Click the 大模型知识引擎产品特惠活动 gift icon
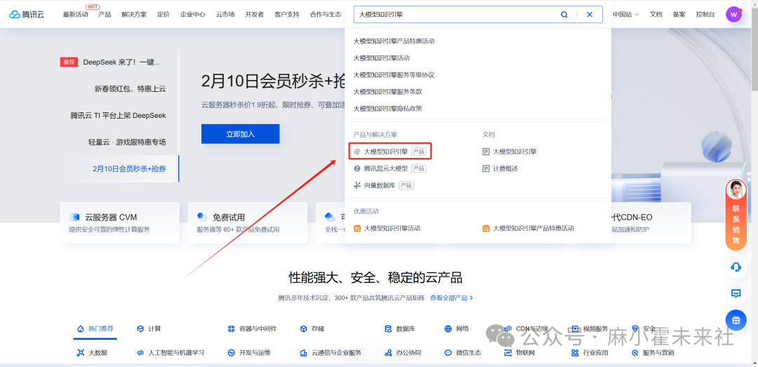This screenshot has height=367, width=758. point(486,228)
